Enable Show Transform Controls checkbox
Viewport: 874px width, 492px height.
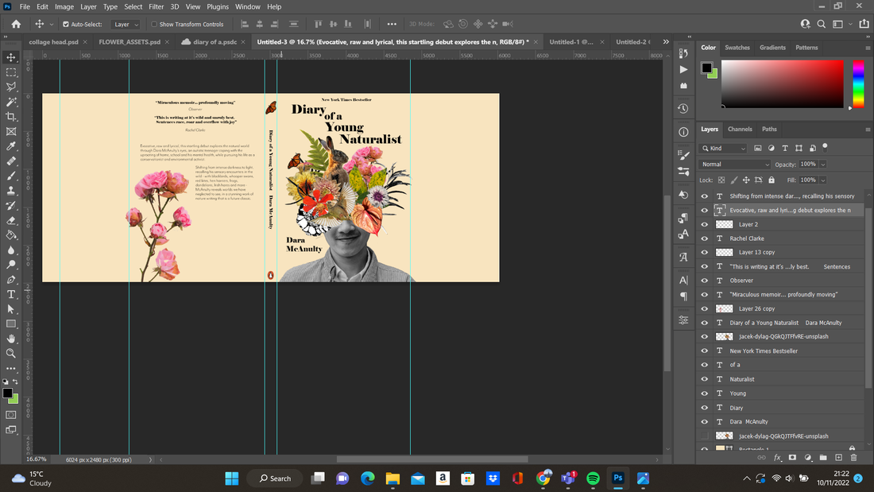point(154,24)
